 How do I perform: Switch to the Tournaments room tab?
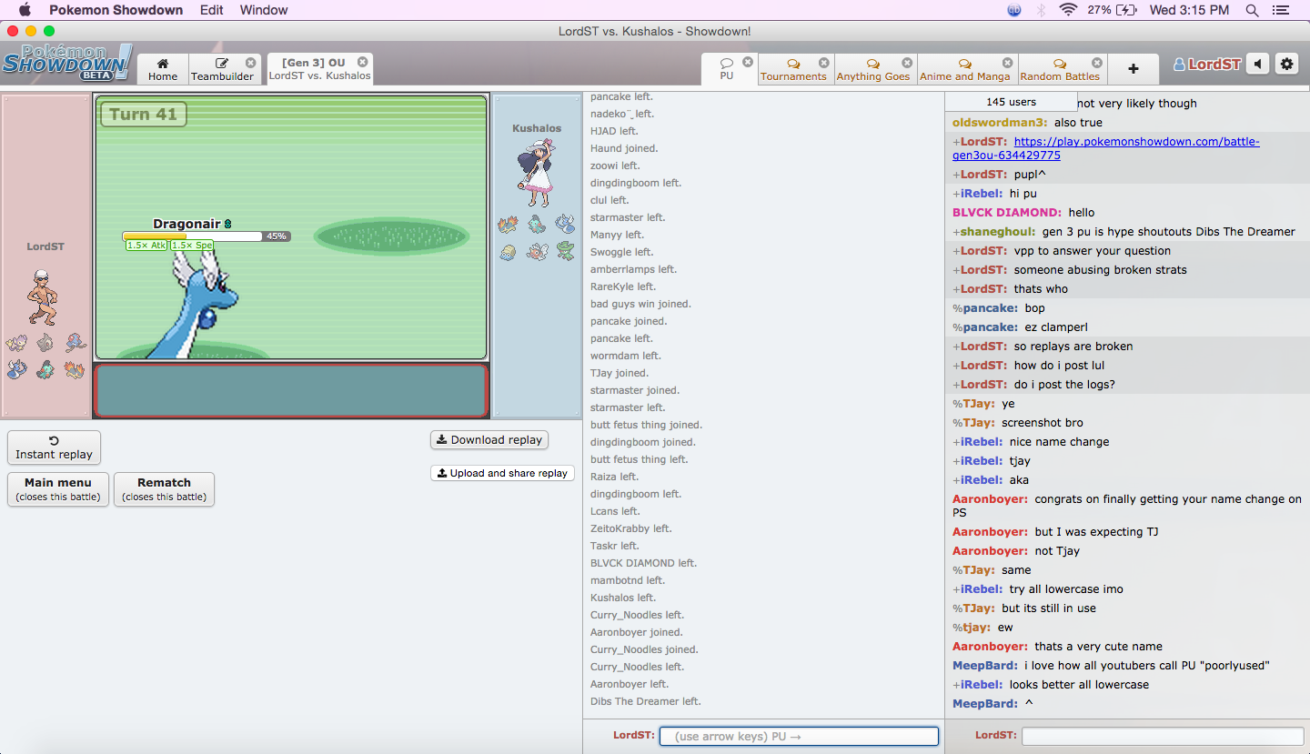click(793, 69)
